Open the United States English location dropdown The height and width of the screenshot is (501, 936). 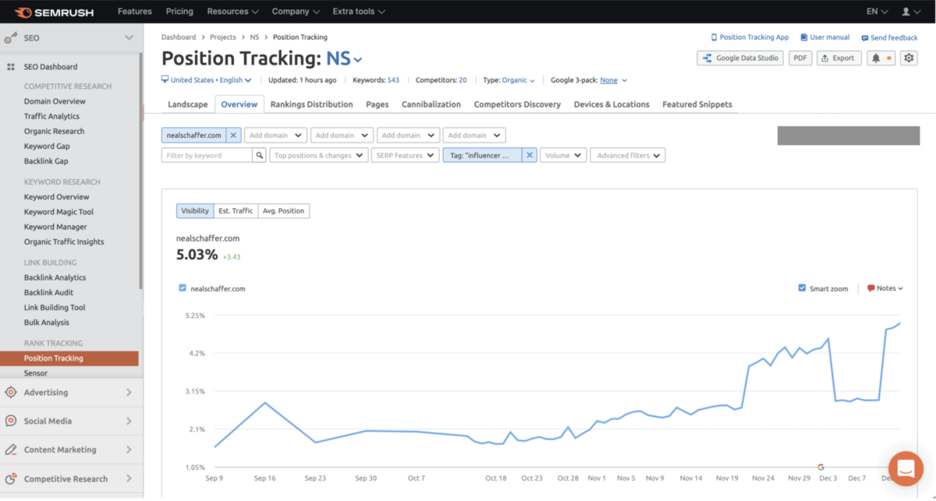click(206, 80)
